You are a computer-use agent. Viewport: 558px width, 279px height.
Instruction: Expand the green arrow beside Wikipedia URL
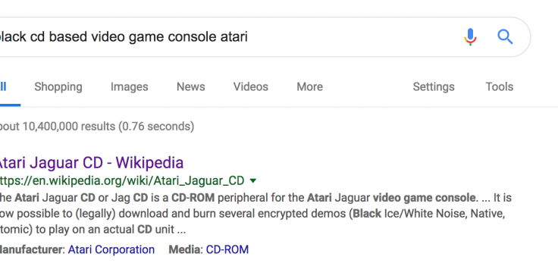tap(253, 180)
